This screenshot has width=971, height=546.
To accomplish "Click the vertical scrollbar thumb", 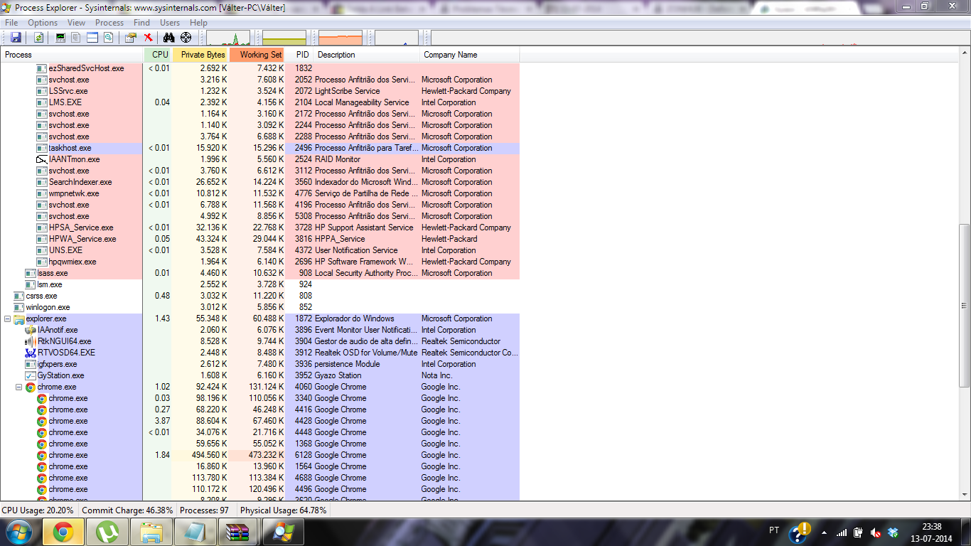I will coord(965,306).
